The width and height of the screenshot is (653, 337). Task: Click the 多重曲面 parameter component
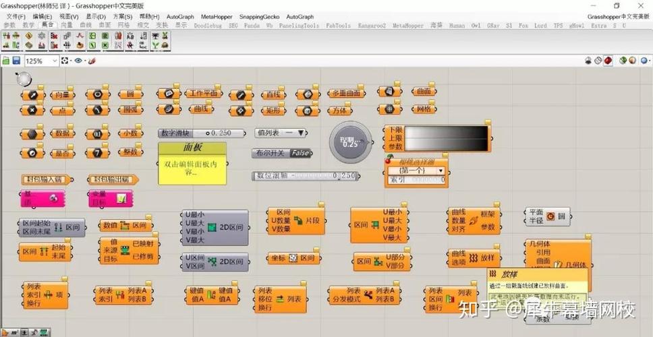[x=347, y=94]
